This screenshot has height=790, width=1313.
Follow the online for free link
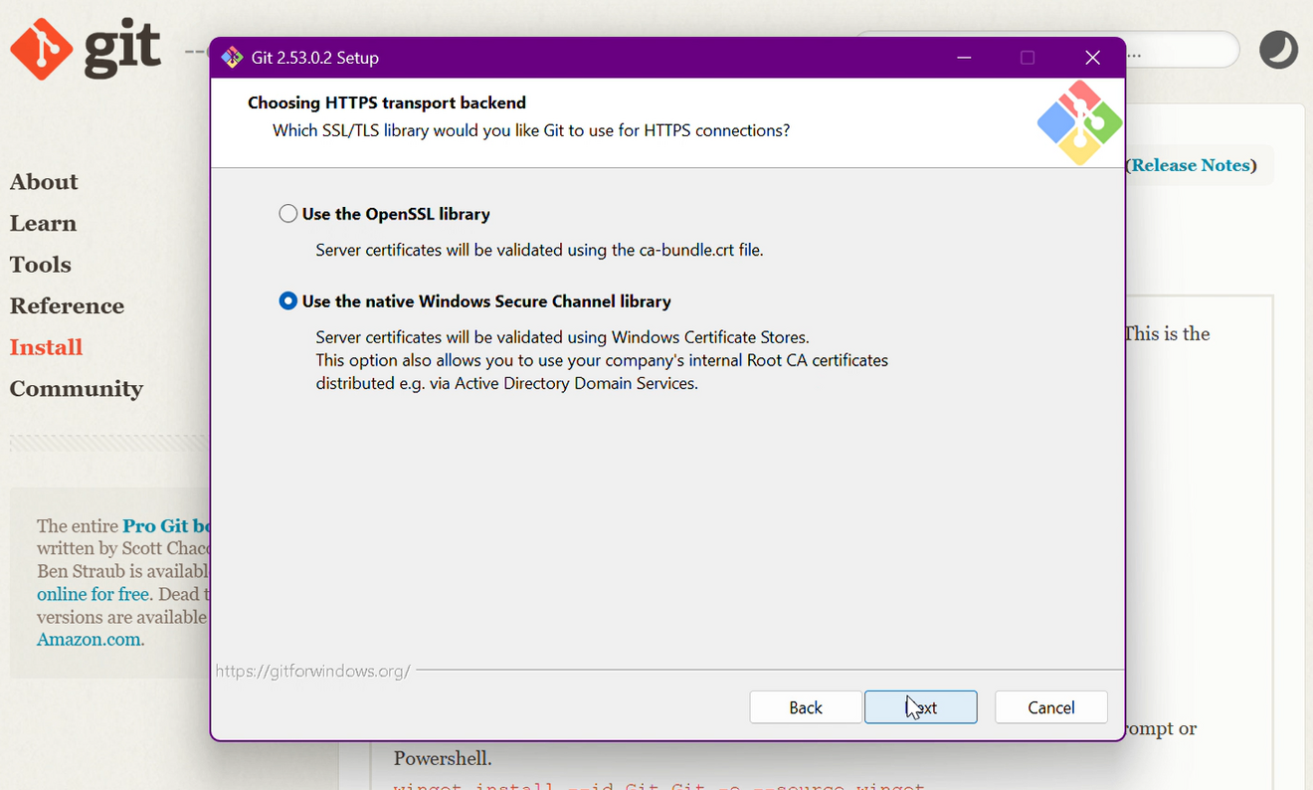click(94, 594)
